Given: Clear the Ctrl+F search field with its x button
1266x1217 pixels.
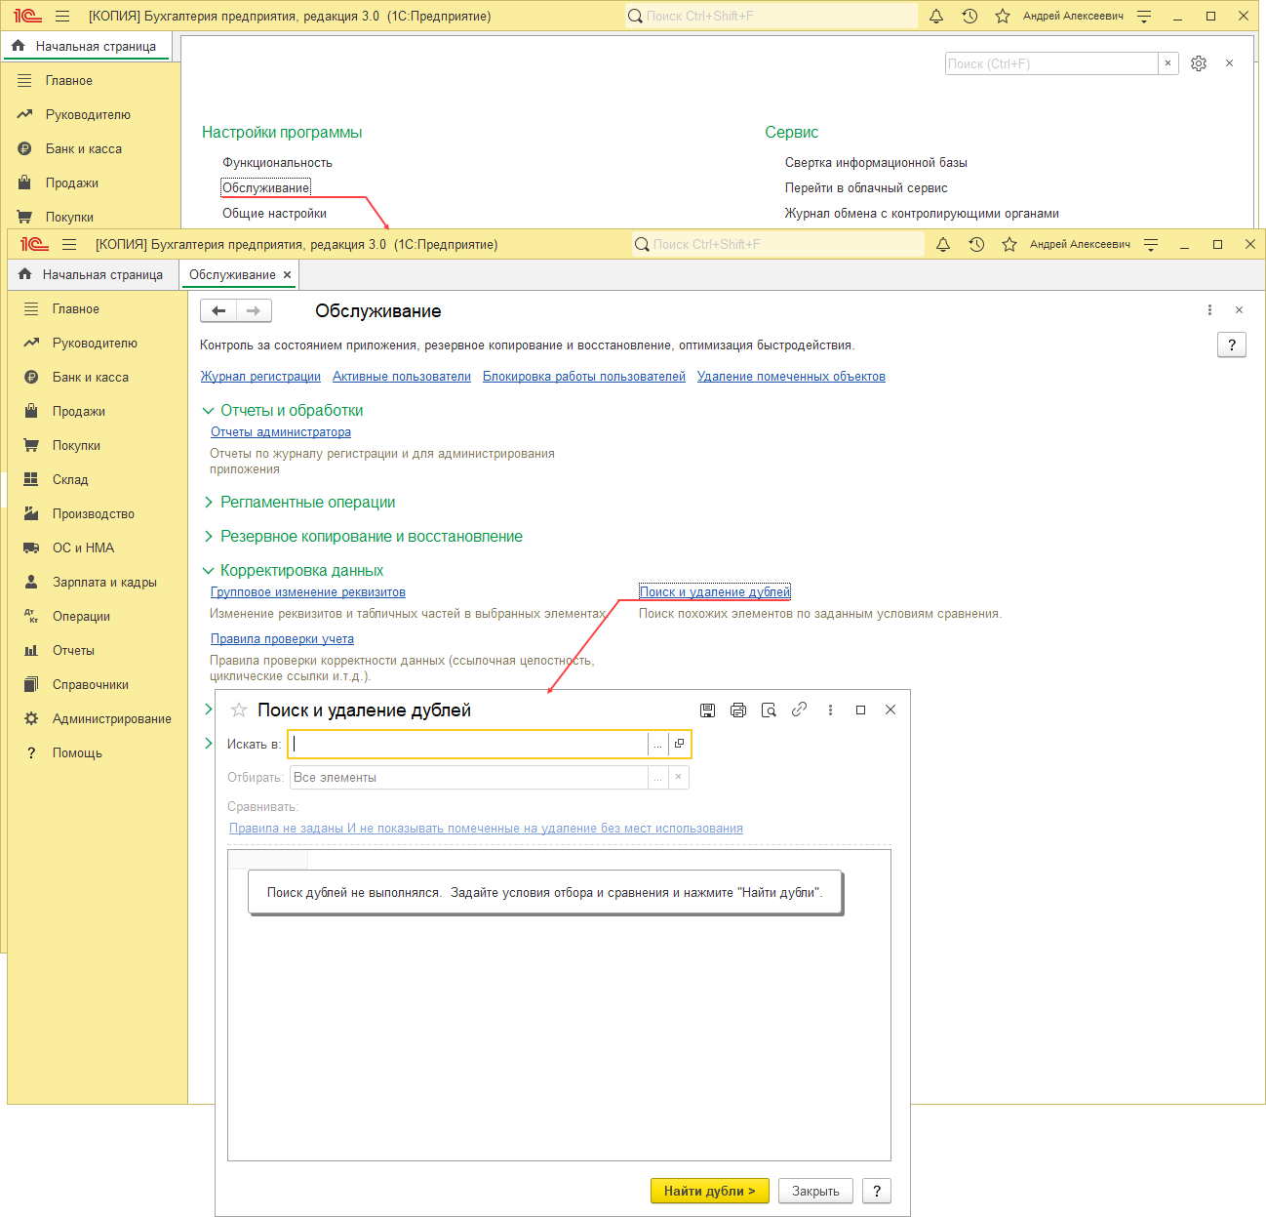Looking at the screenshot, I should 1167,63.
